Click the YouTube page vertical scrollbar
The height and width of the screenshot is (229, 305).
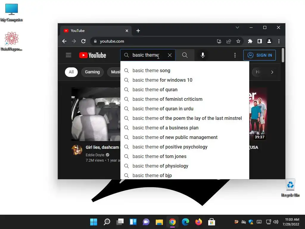(x=283, y=55)
